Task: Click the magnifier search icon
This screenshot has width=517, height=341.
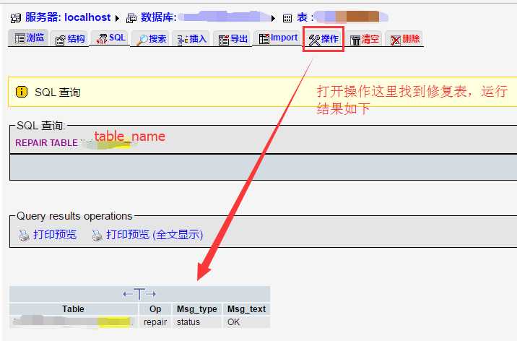Action: 142,40
